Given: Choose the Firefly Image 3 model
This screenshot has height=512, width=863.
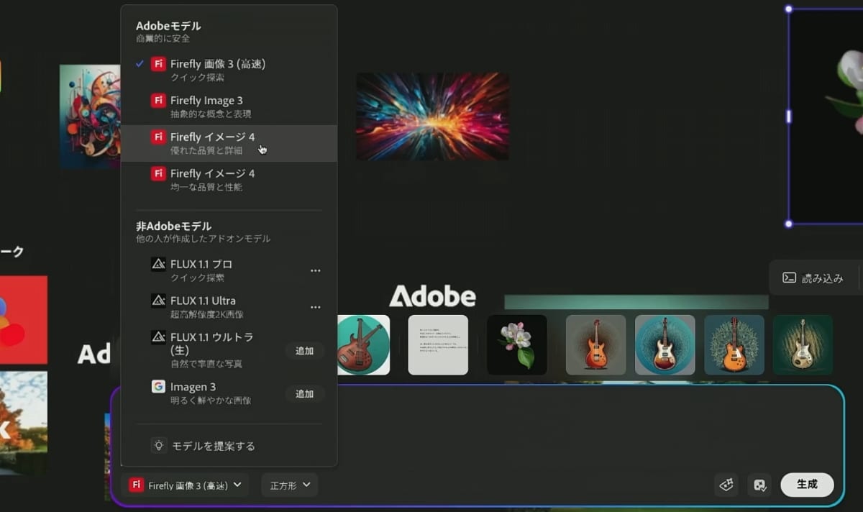Looking at the screenshot, I should coord(229,106).
